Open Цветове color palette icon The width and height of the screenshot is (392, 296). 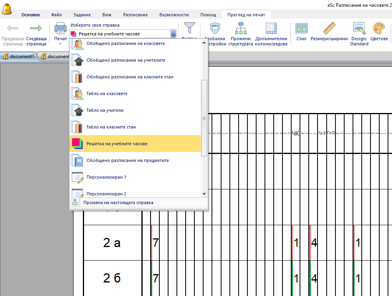click(x=379, y=29)
